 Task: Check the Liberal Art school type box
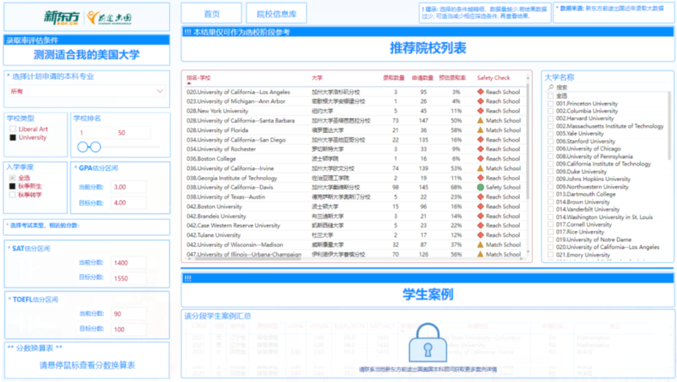(x=13, y=129)
